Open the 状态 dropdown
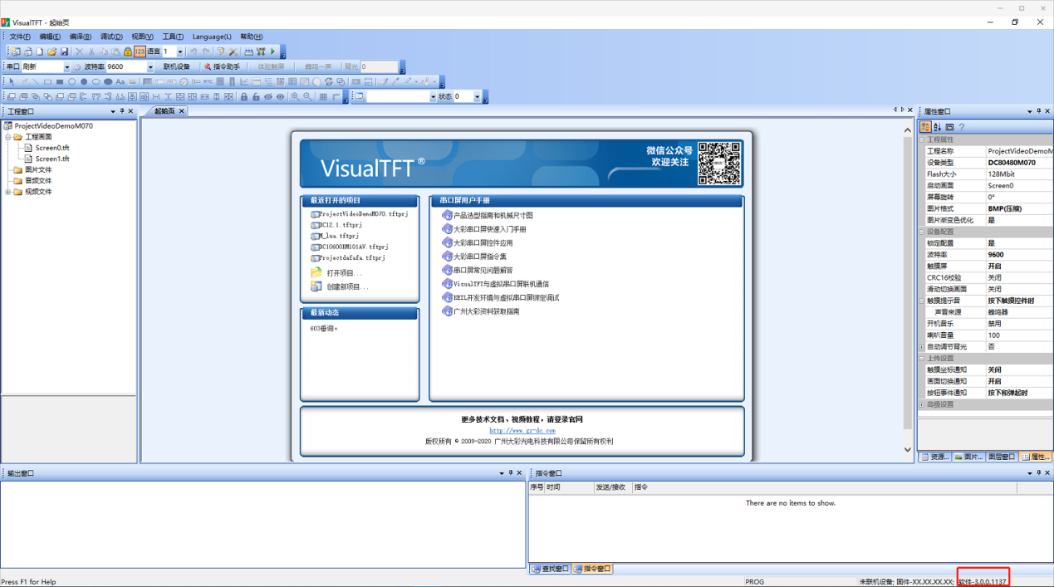Viewport: 1054px width, 587px height. pos(477,97)
